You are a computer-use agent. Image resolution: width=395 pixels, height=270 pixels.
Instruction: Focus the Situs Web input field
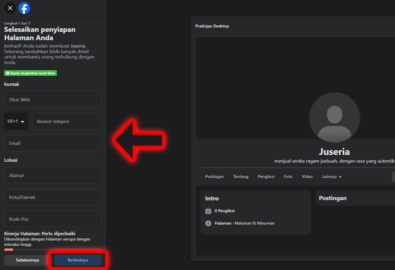tap(53, 99)
